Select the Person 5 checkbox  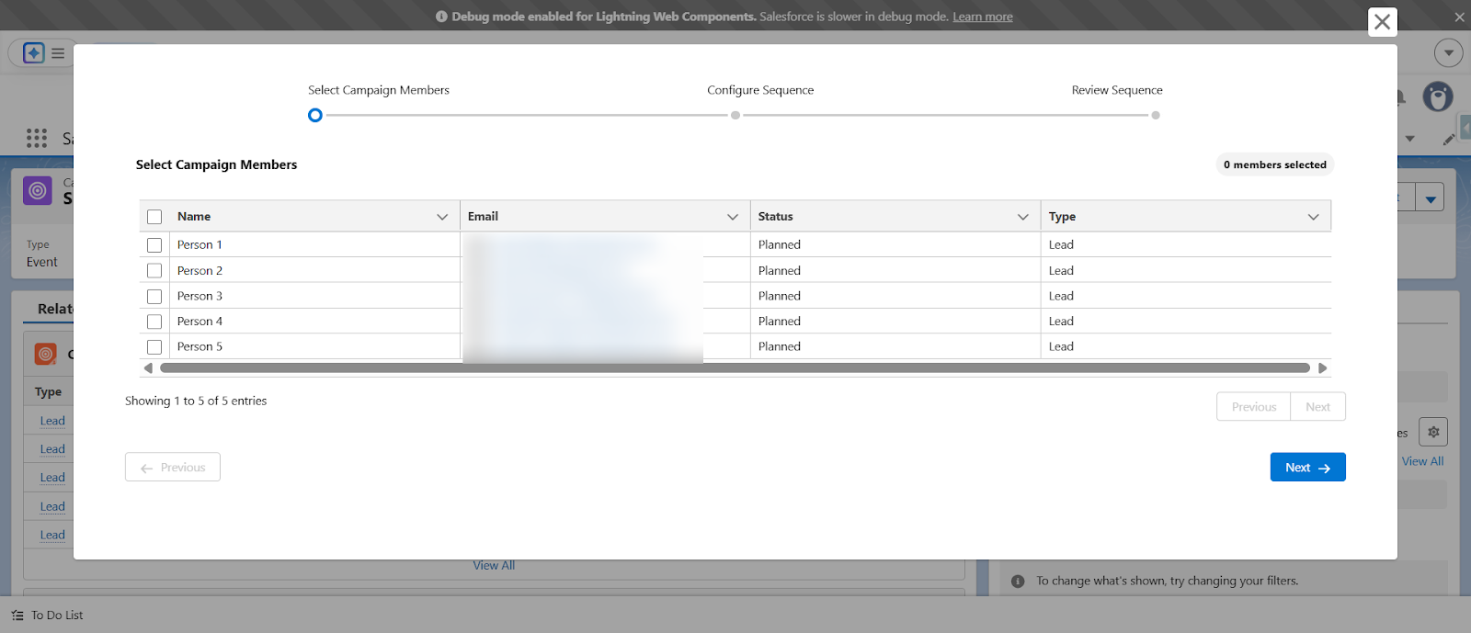tap(154, 347)
